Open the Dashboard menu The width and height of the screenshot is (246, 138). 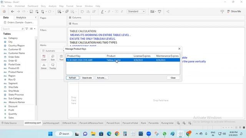pos(33,6)
